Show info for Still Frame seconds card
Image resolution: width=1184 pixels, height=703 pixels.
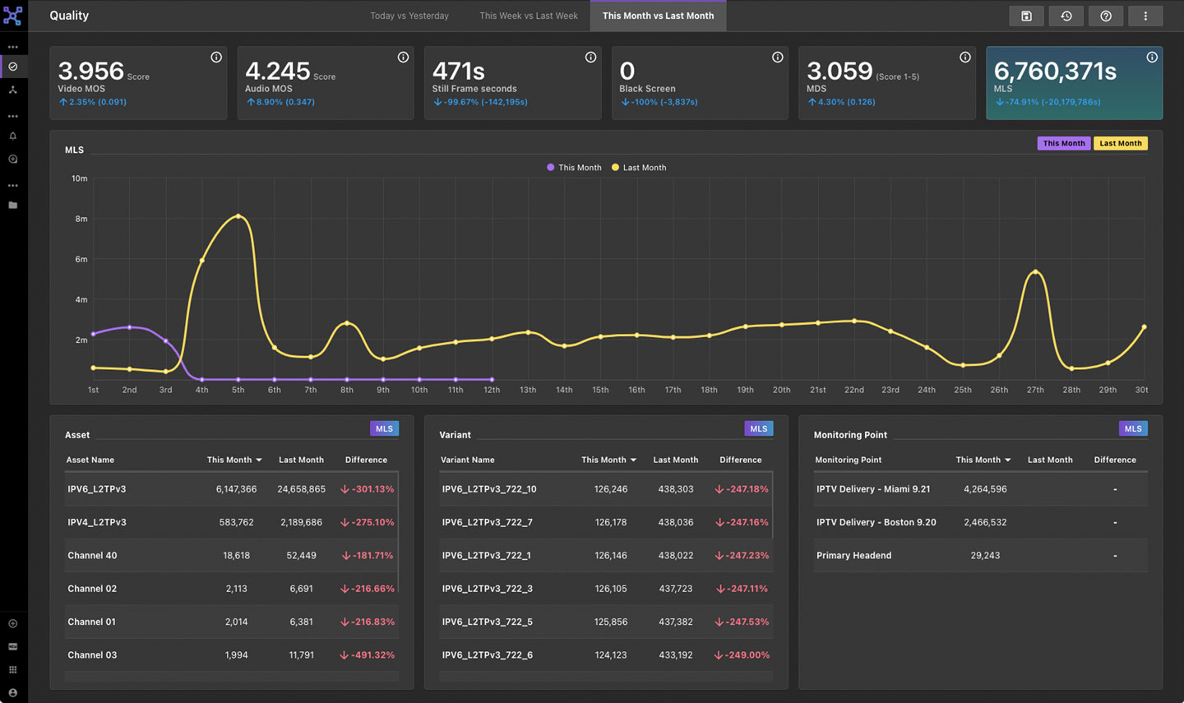pos(590,58)
